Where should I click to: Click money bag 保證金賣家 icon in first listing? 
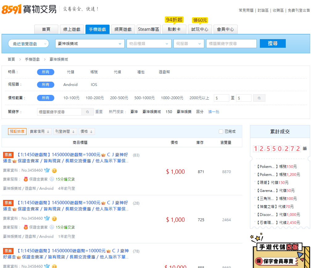tap(26, 179)
